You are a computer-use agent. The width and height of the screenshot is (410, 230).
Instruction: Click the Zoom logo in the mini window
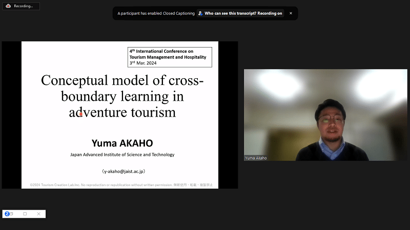pyautogui.click(x=7, y=214)
